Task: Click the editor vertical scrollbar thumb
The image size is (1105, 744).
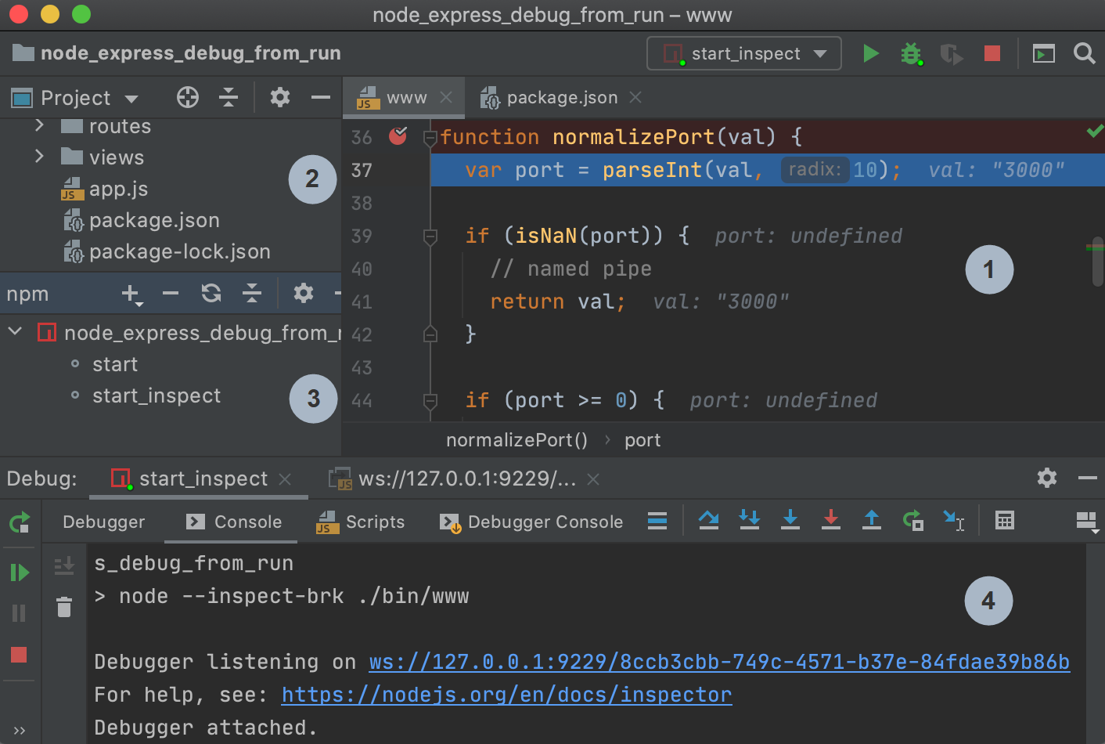Action: [x=1097, y=262]
